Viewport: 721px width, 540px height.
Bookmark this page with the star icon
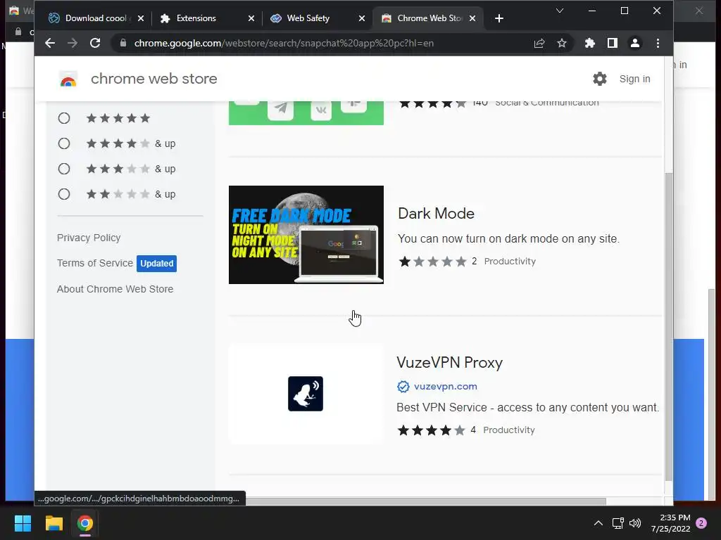pos(561,43)
